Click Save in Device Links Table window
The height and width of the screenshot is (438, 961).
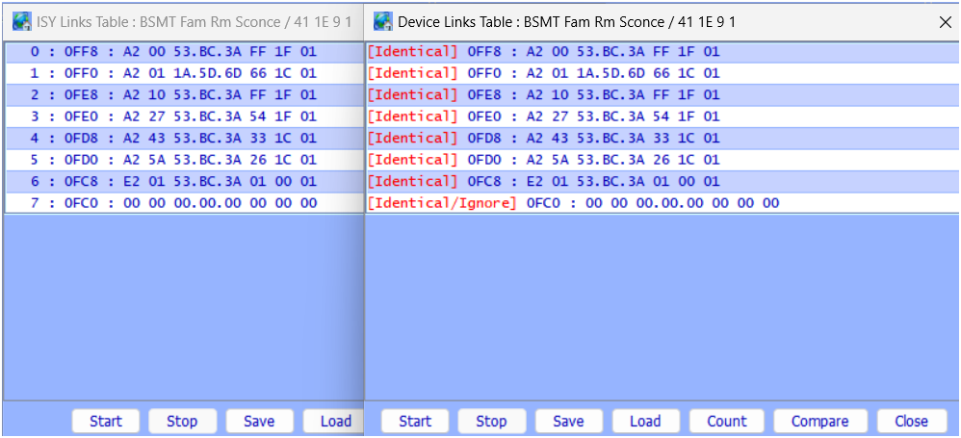[x=569, y=422]
